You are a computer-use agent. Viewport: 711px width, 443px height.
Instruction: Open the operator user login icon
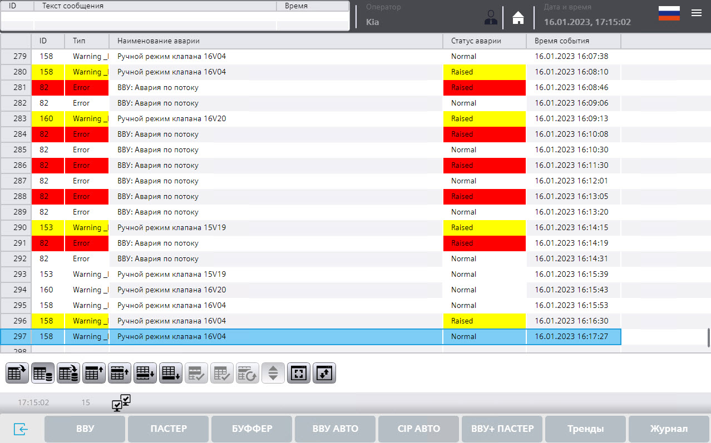(x=491, y=18)
